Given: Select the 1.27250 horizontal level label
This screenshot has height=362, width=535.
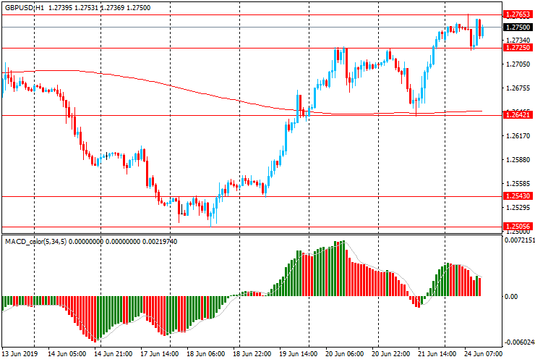Looking at the screenshot, I should click(518, 48).
